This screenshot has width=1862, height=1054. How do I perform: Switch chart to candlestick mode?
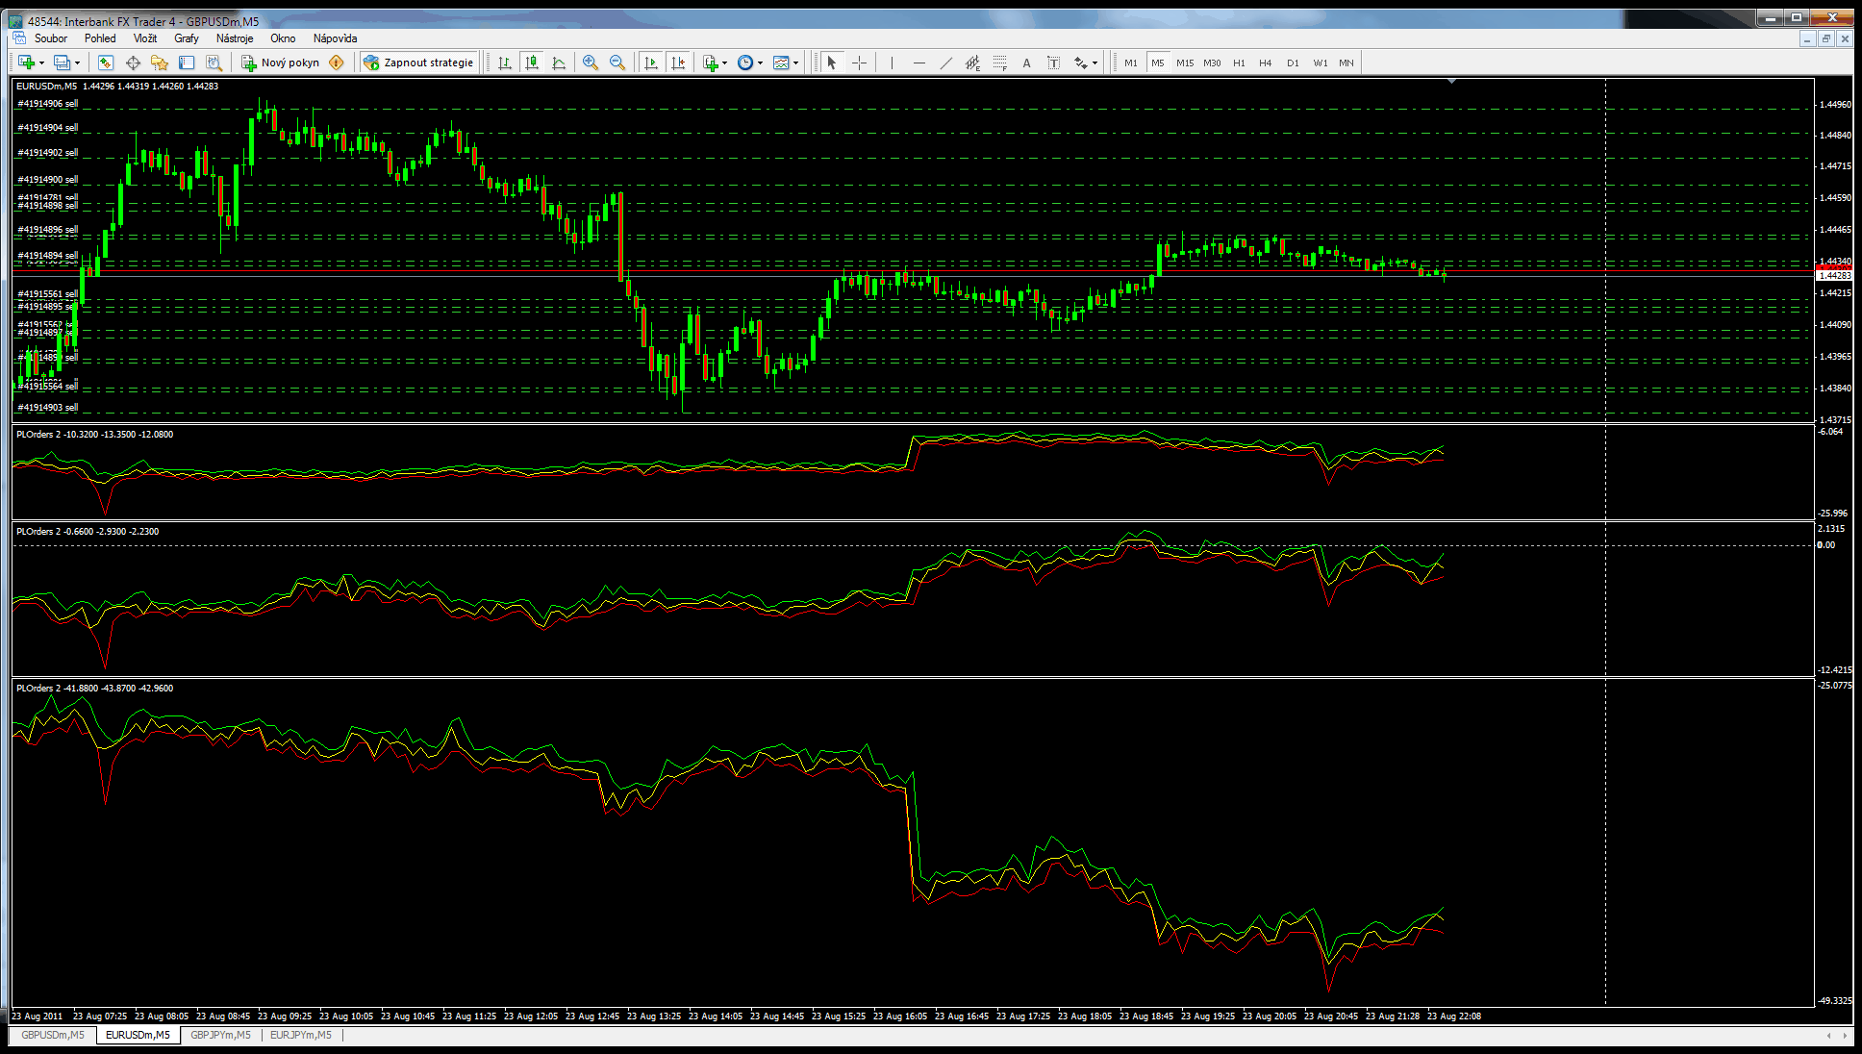(x=532, y=63)
